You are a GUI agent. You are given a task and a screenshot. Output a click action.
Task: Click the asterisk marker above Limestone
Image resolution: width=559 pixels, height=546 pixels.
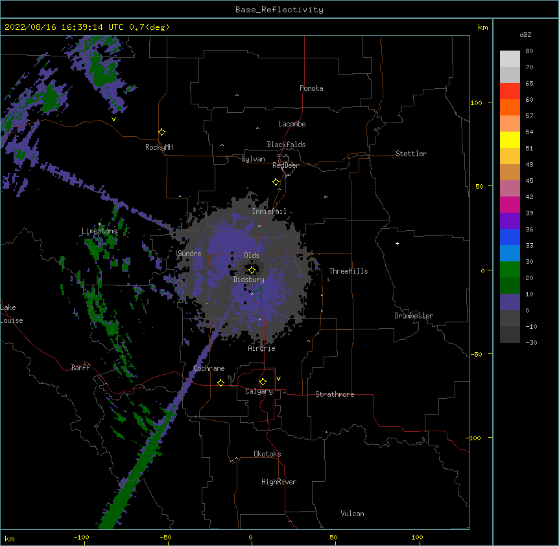coord(99,224)
